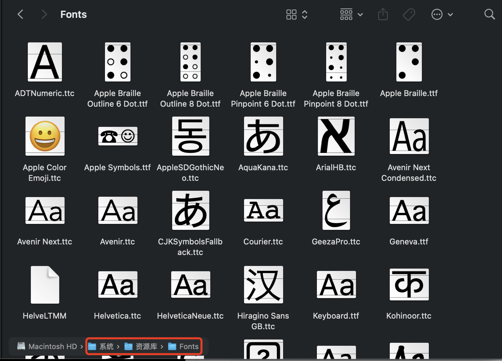502x361 pixels.
Task: Select the Courier.ttc icon
Action: 263,210
